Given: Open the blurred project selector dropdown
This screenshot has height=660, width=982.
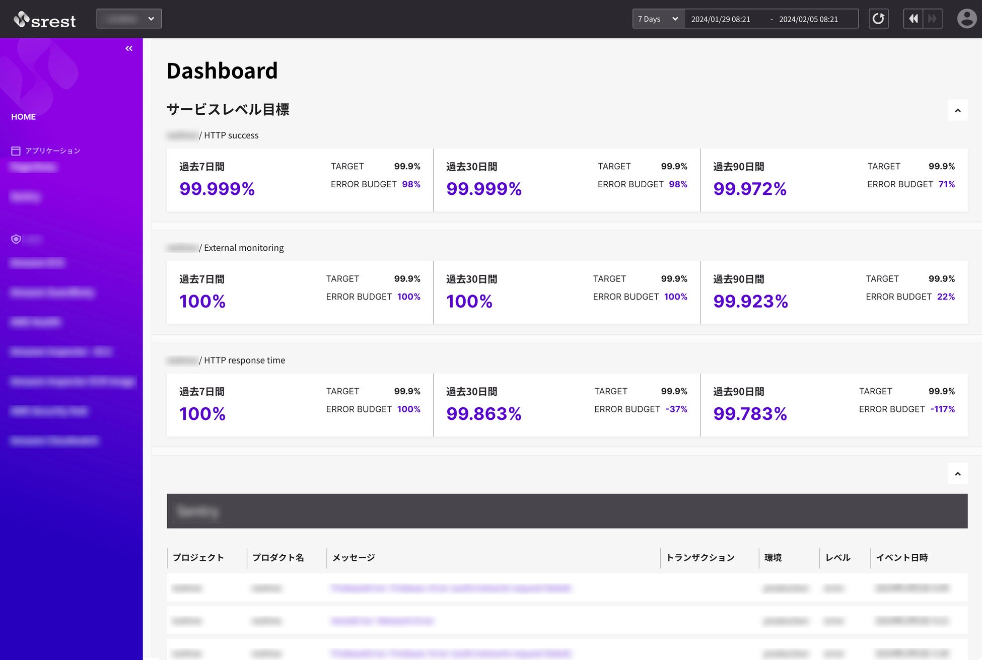Looking at the screenshot, I should click(x=129, y=19).
